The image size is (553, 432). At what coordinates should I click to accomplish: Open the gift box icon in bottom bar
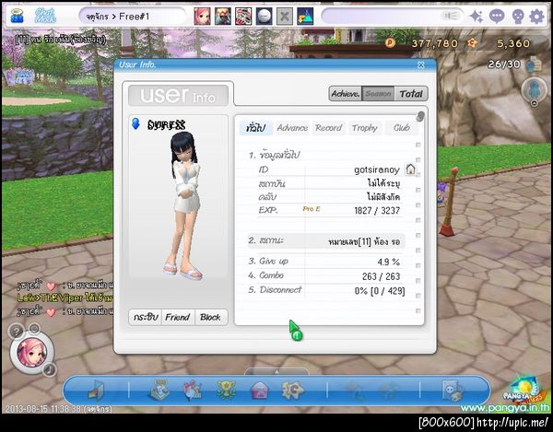coord(193,390)
